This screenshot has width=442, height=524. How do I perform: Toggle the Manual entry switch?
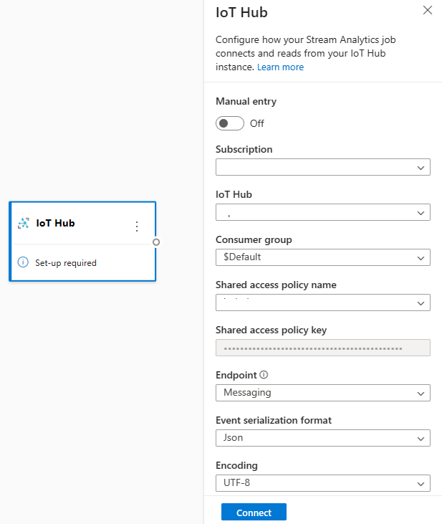pyautogui.click(x=230, y=123)
